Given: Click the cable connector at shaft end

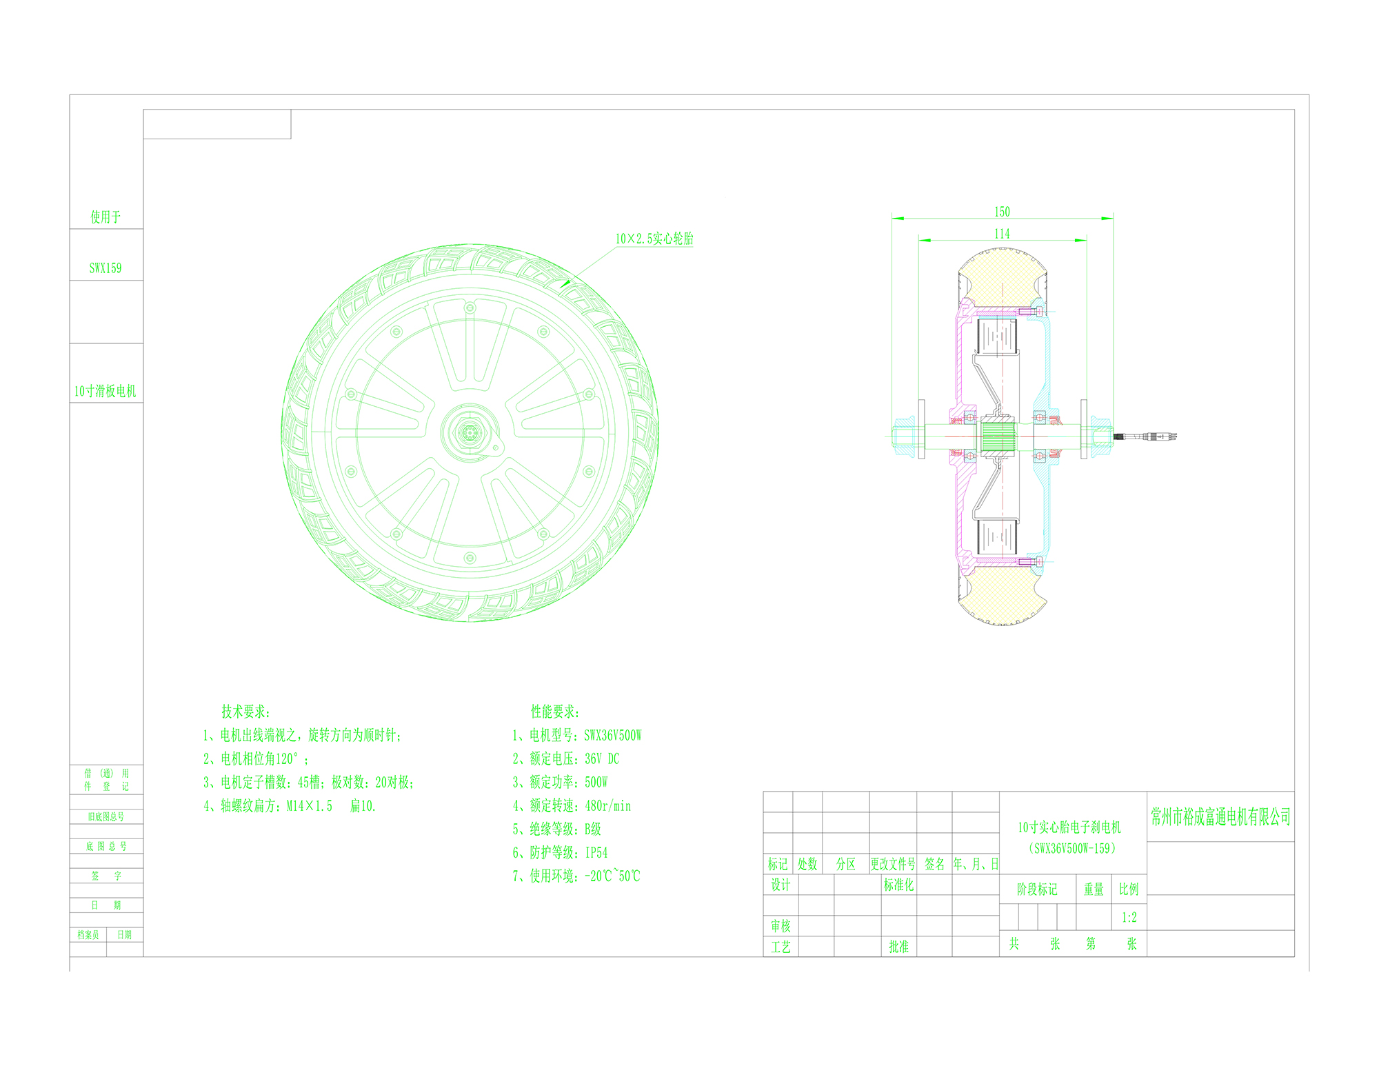Looking at the screenshot, I should (1158, 436).
